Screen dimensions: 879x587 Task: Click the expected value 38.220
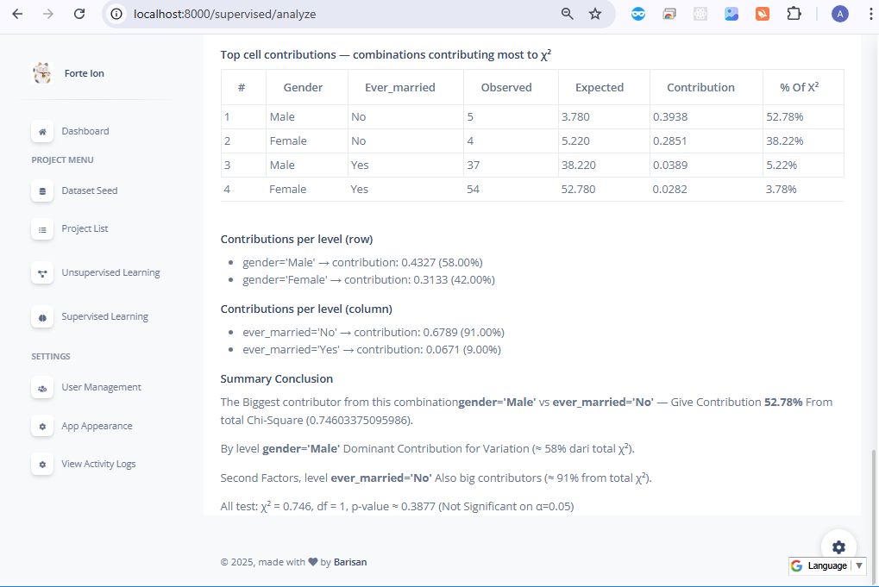[x=579, y=165]
